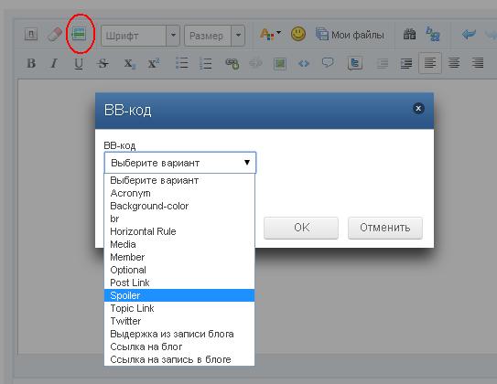
Task: Select align center
Action: 454,63
